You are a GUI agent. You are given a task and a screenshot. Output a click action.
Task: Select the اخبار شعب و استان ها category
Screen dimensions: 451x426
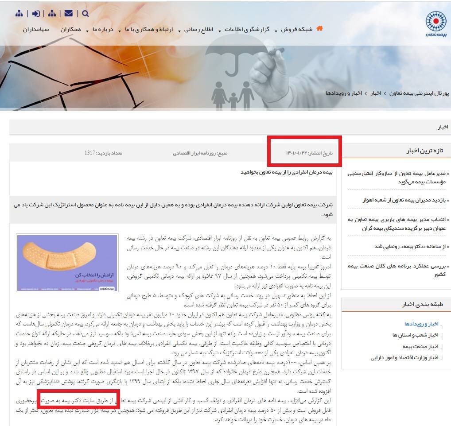coord(415,335)
